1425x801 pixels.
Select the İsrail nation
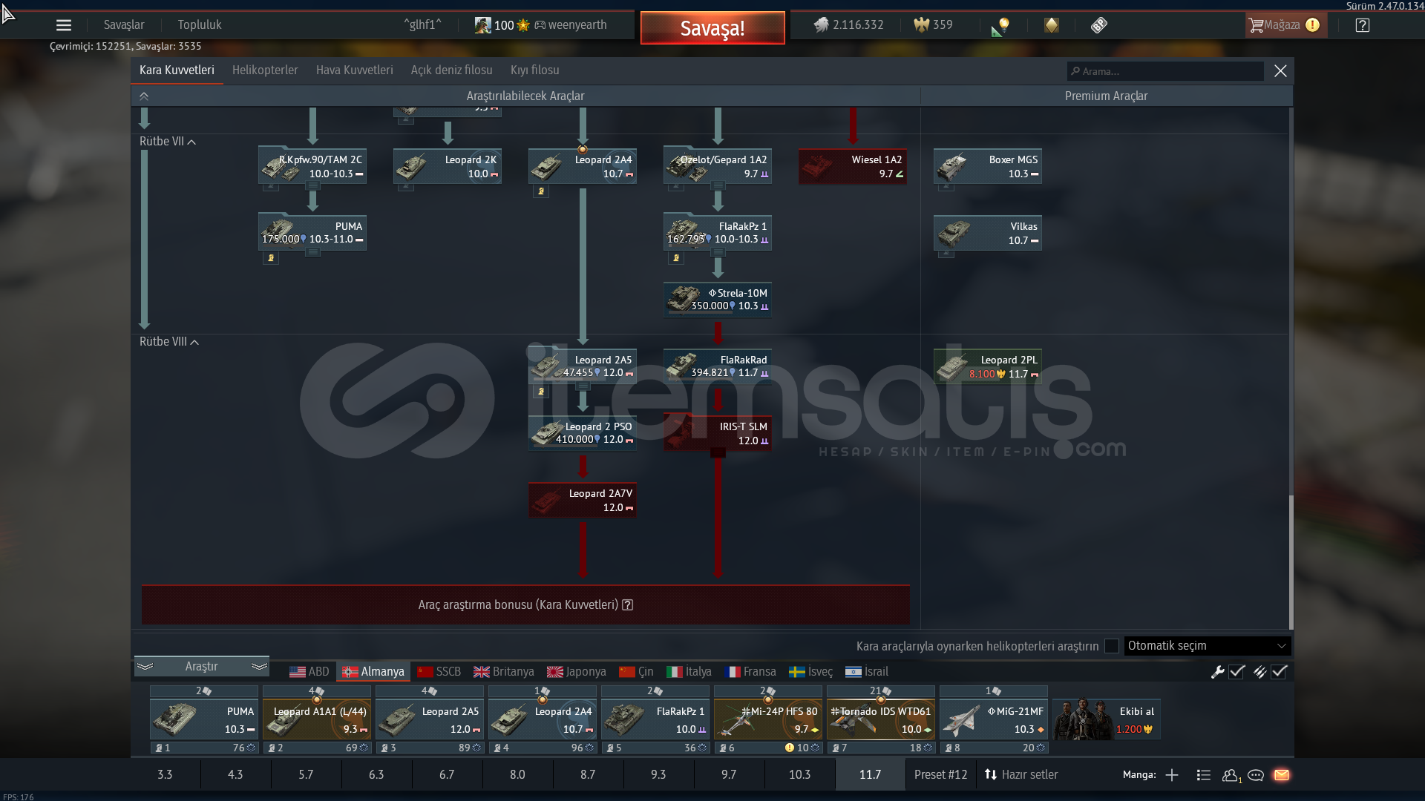(867, 672)
